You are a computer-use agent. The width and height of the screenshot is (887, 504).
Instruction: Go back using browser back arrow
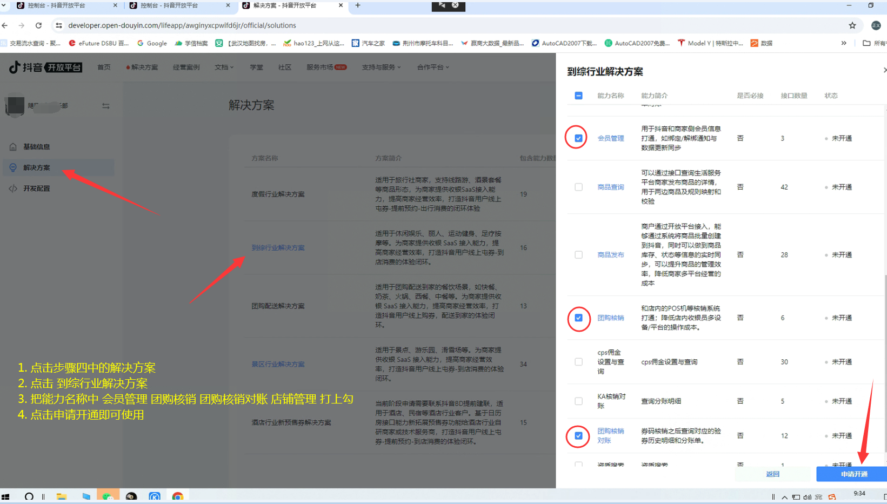[x=5, y=25]
